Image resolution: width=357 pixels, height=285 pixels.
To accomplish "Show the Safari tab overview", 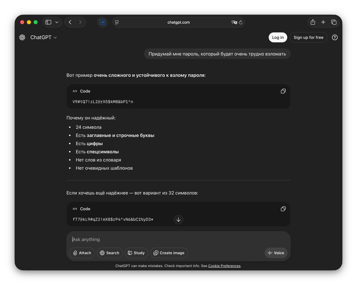I will [x=334, y=22].
